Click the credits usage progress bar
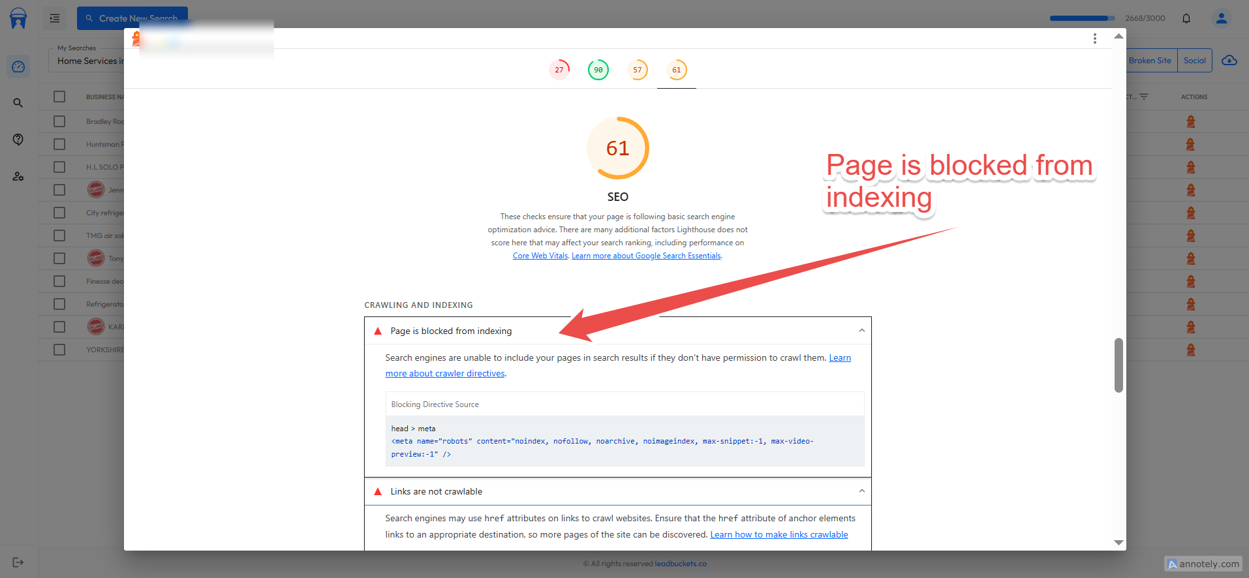Viewport: 1249px width, 578px height. coord(1083,18)
